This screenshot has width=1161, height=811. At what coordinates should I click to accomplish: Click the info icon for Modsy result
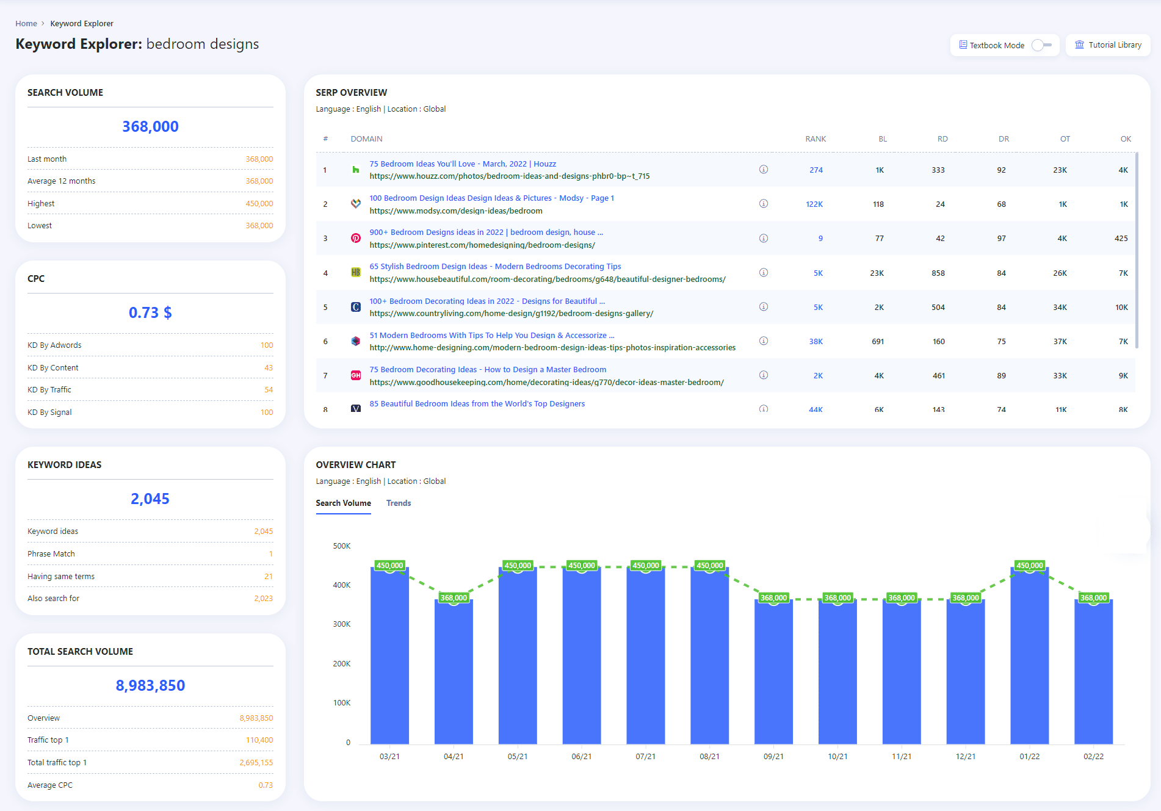[764, 204]
